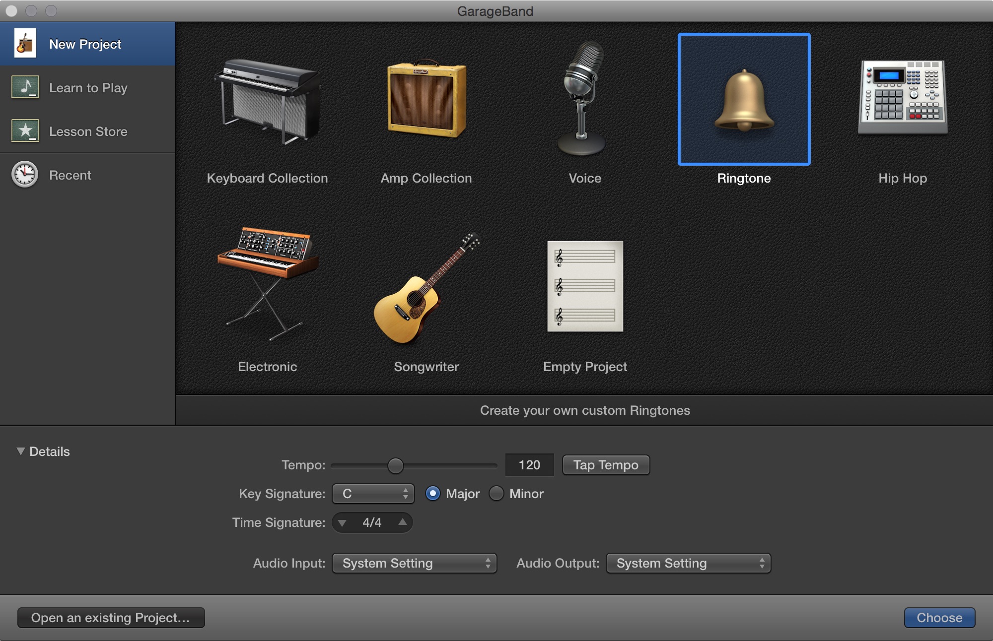This screenshot has height=641, width=993.
Task: Open the Audio Output System Setting dropdown
Action: [x=688, y=563]
